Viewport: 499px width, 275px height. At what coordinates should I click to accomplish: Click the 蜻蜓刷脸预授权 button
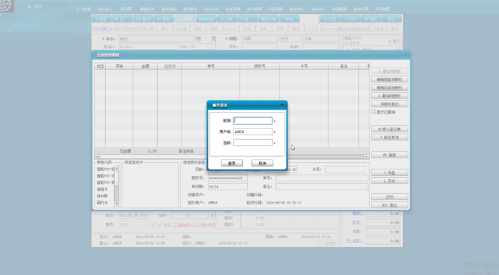(x=390, y=79)
